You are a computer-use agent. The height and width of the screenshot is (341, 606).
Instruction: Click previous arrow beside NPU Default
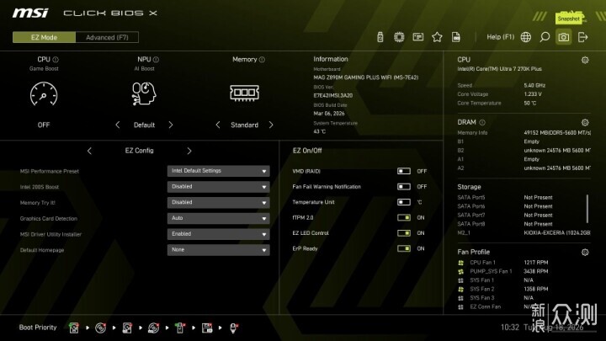118,125
